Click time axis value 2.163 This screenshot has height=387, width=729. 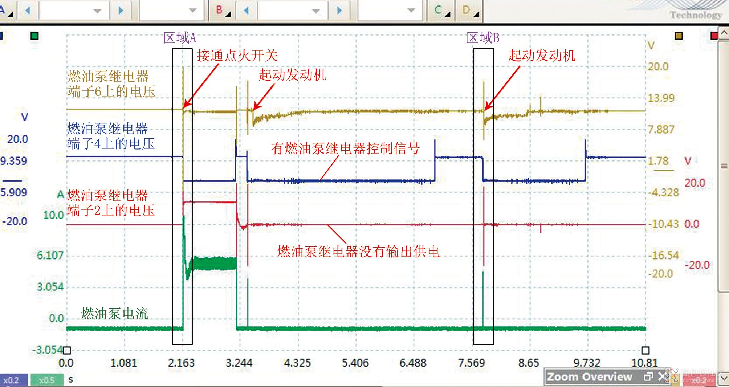coord(181,363)
